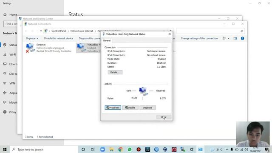The width and height of the screenshot is (272, 153).
Task: Click Change settings of this connection
Action: [199, 38]
